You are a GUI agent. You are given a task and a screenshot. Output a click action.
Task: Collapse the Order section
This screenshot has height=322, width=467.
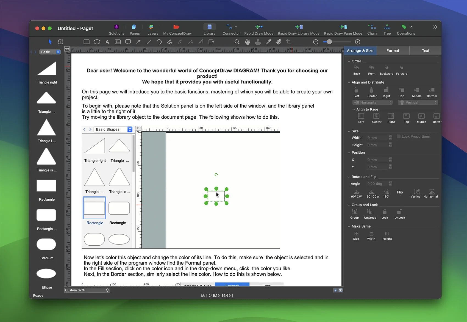click(349, 61)
